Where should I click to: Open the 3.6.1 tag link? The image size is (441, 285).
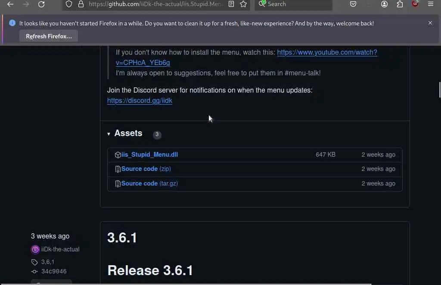coord(48,262)
